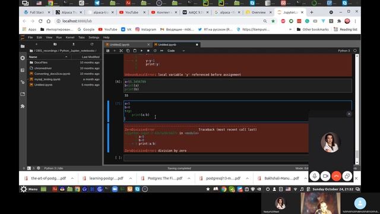Insert a cell below with plus icon

115,51
